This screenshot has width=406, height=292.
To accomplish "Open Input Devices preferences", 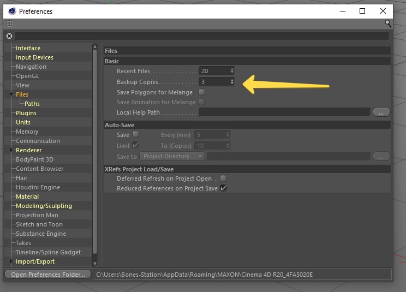I will [34, 57].
